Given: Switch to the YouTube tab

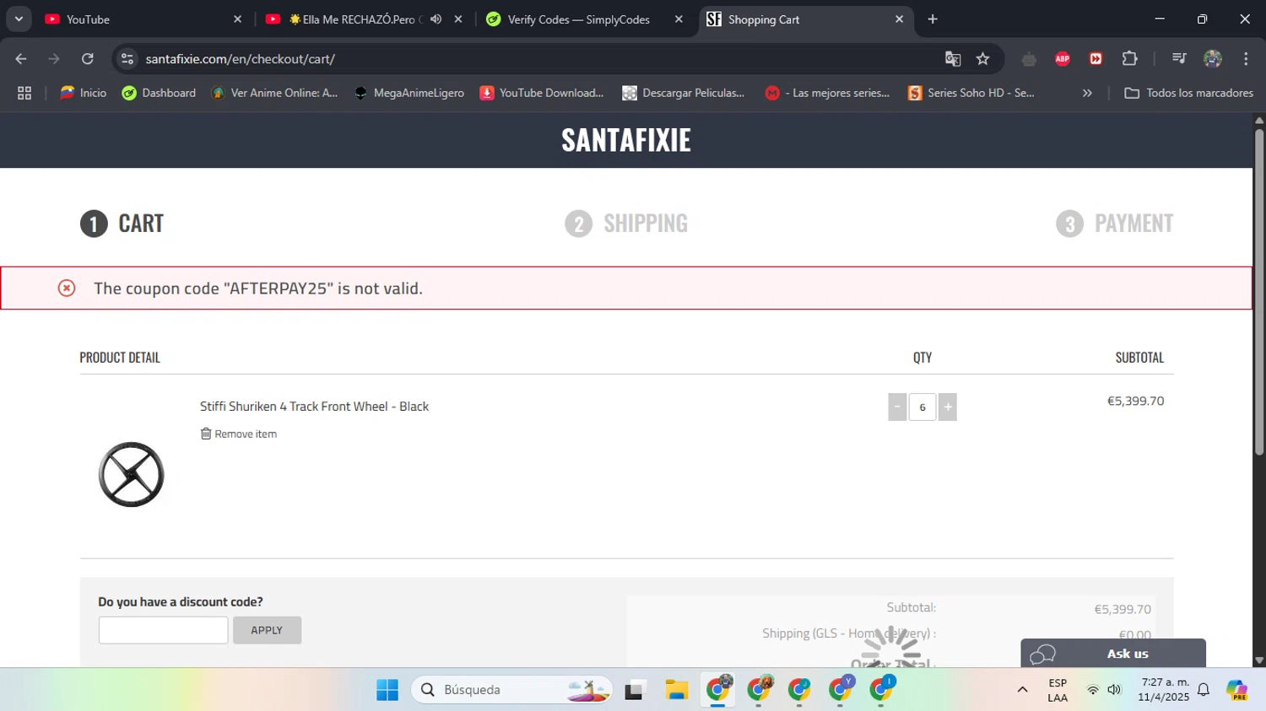Looking at the screenshot, I should [x=143, y=19].
